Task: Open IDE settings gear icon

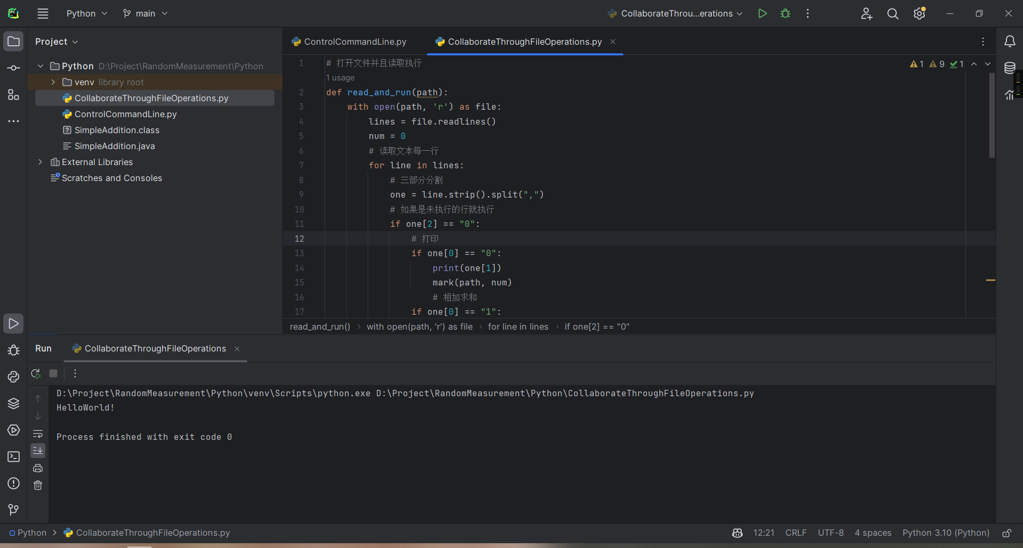Action: 920,13
